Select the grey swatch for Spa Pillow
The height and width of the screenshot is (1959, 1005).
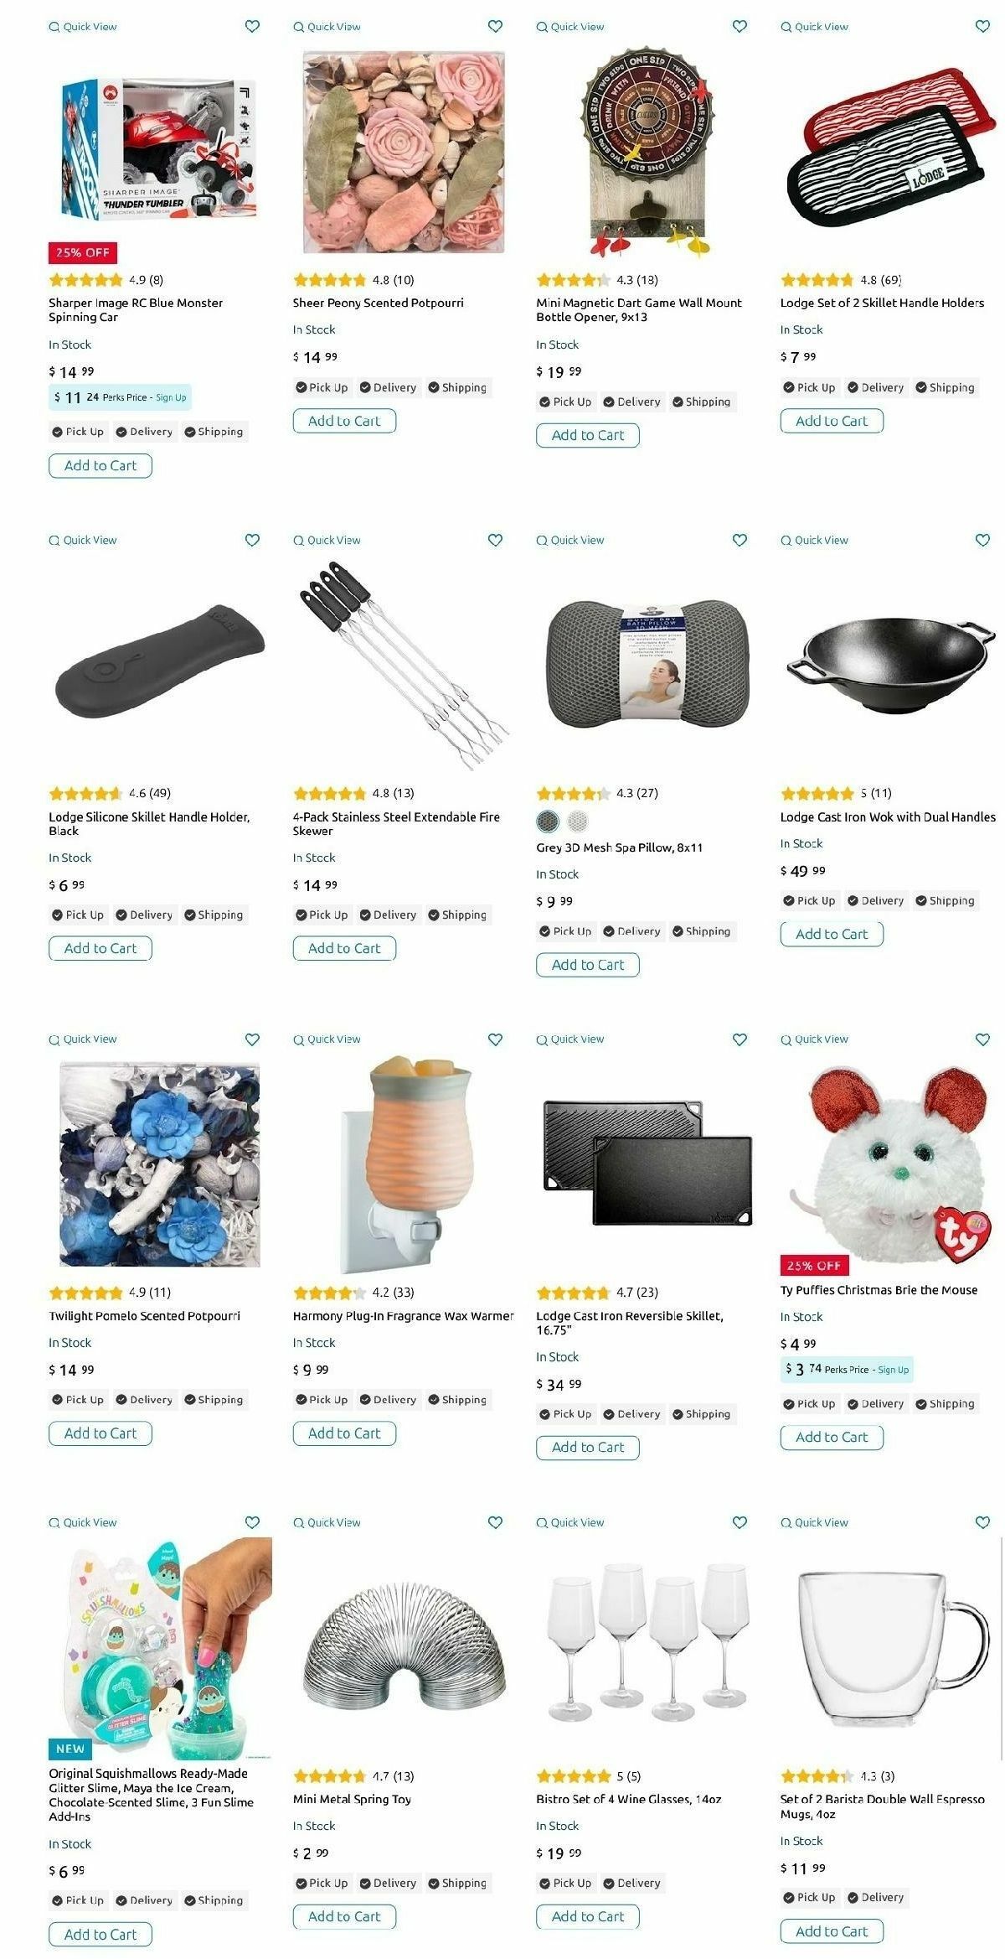coord(548,821)
